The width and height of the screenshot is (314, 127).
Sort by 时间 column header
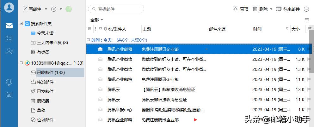(257, 29)
